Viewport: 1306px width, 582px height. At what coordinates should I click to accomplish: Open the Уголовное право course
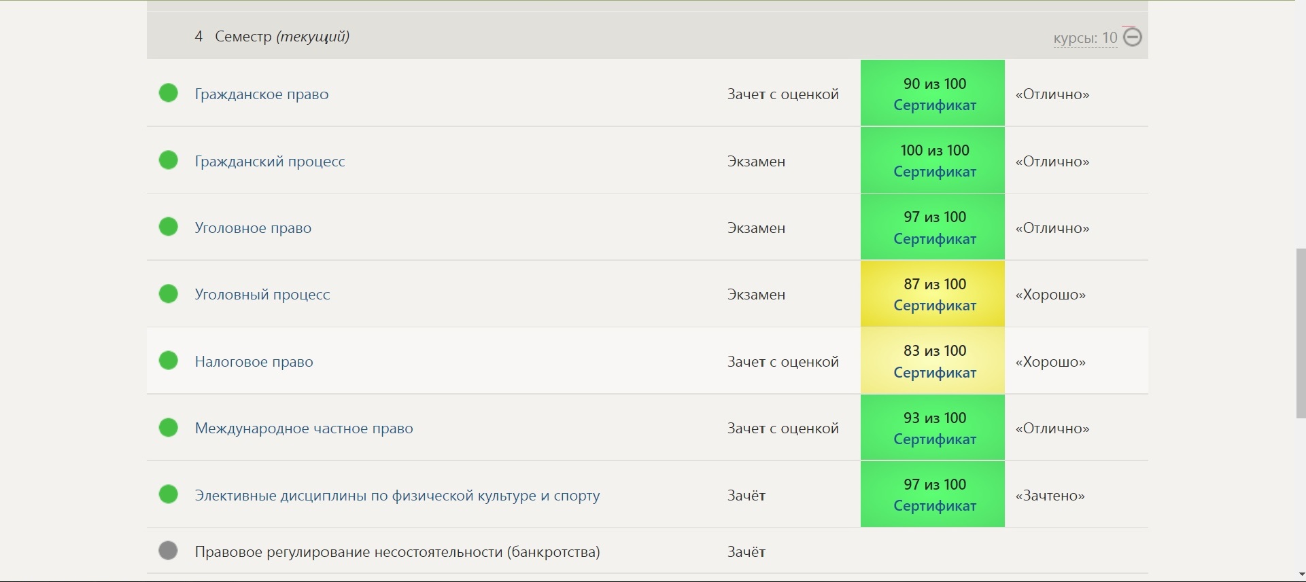pos(253,228)
